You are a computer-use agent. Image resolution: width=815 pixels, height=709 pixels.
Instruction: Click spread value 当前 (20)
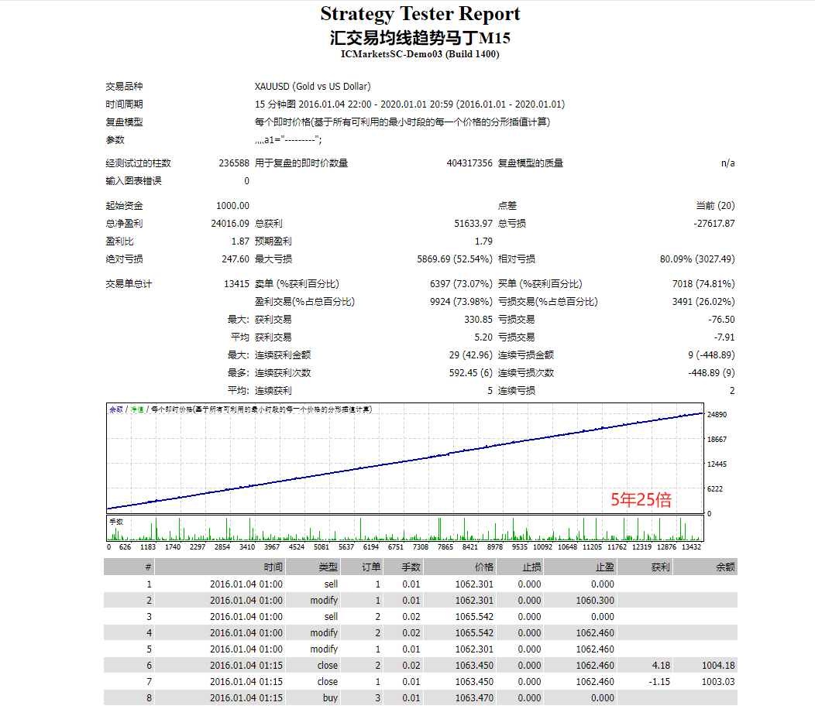[715, 206]
